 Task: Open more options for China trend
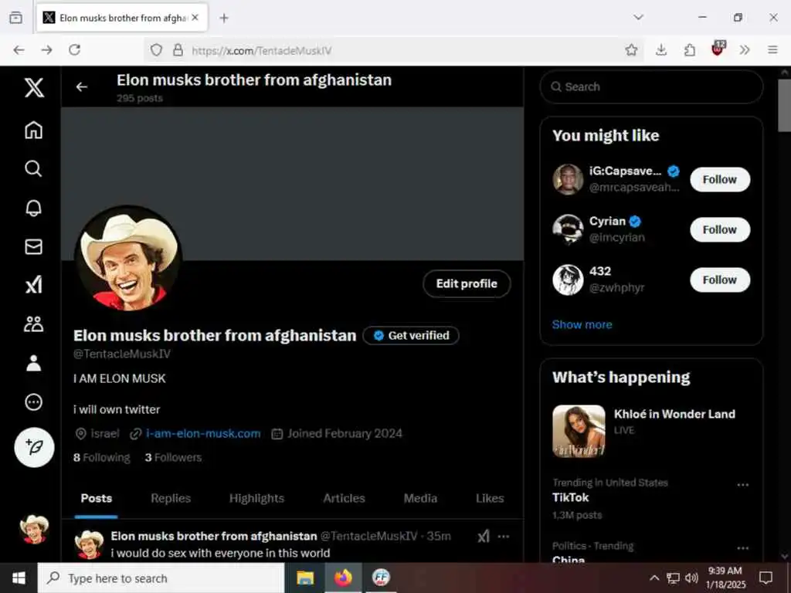[x=742, y=548]
